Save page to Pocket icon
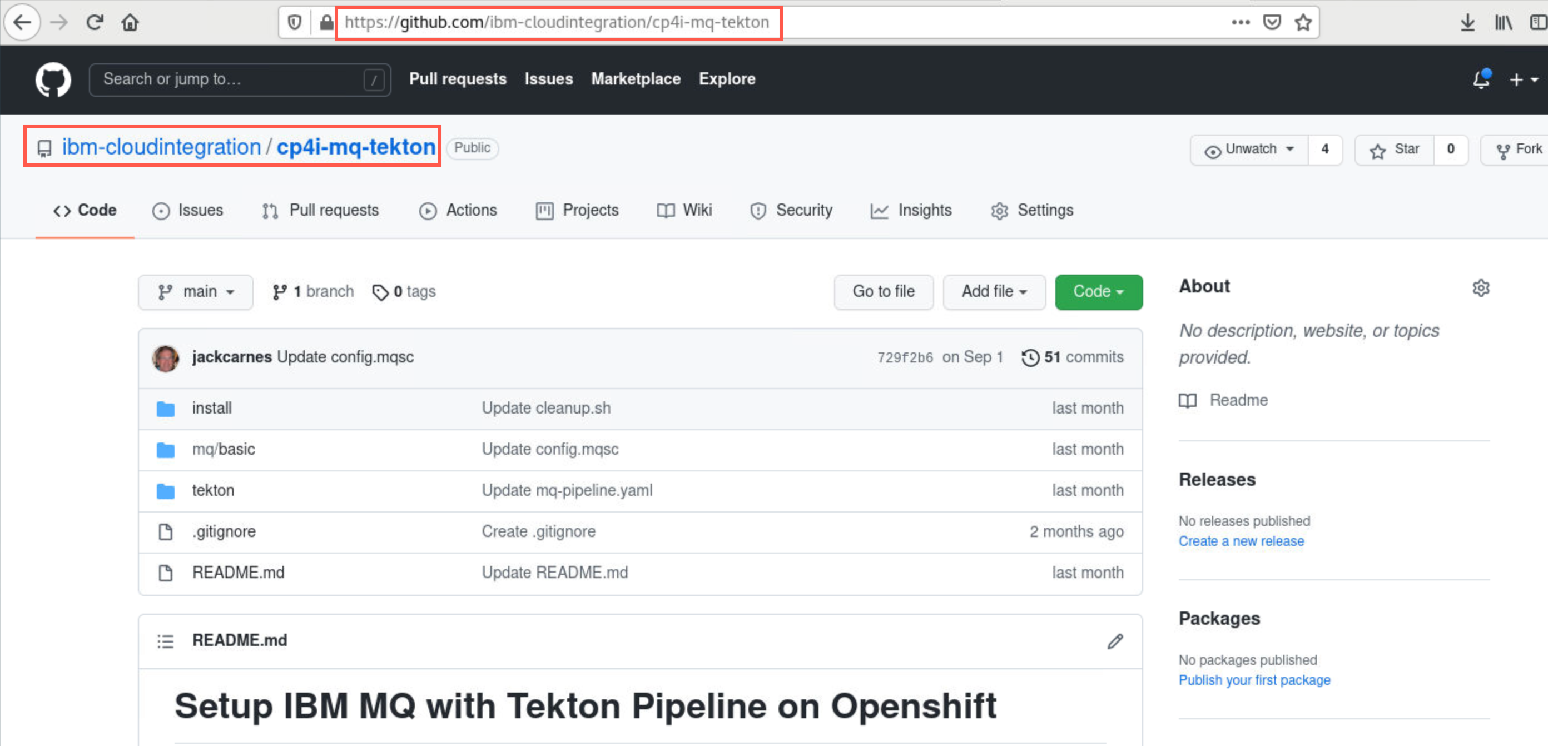Screen dimensions: 1548x746 1272,22
